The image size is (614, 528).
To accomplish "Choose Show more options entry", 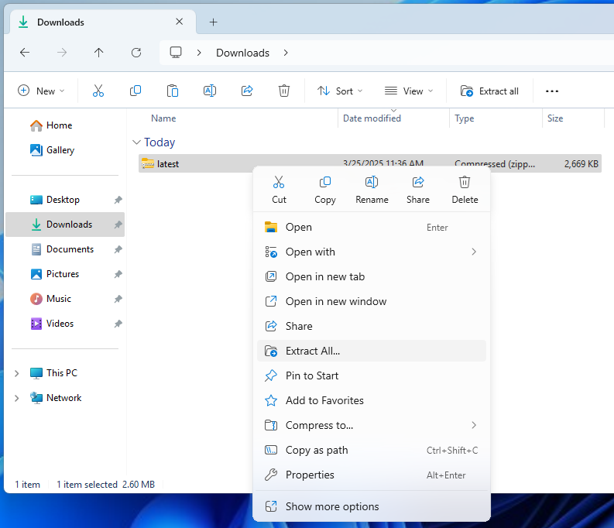I will coord(332,506).
